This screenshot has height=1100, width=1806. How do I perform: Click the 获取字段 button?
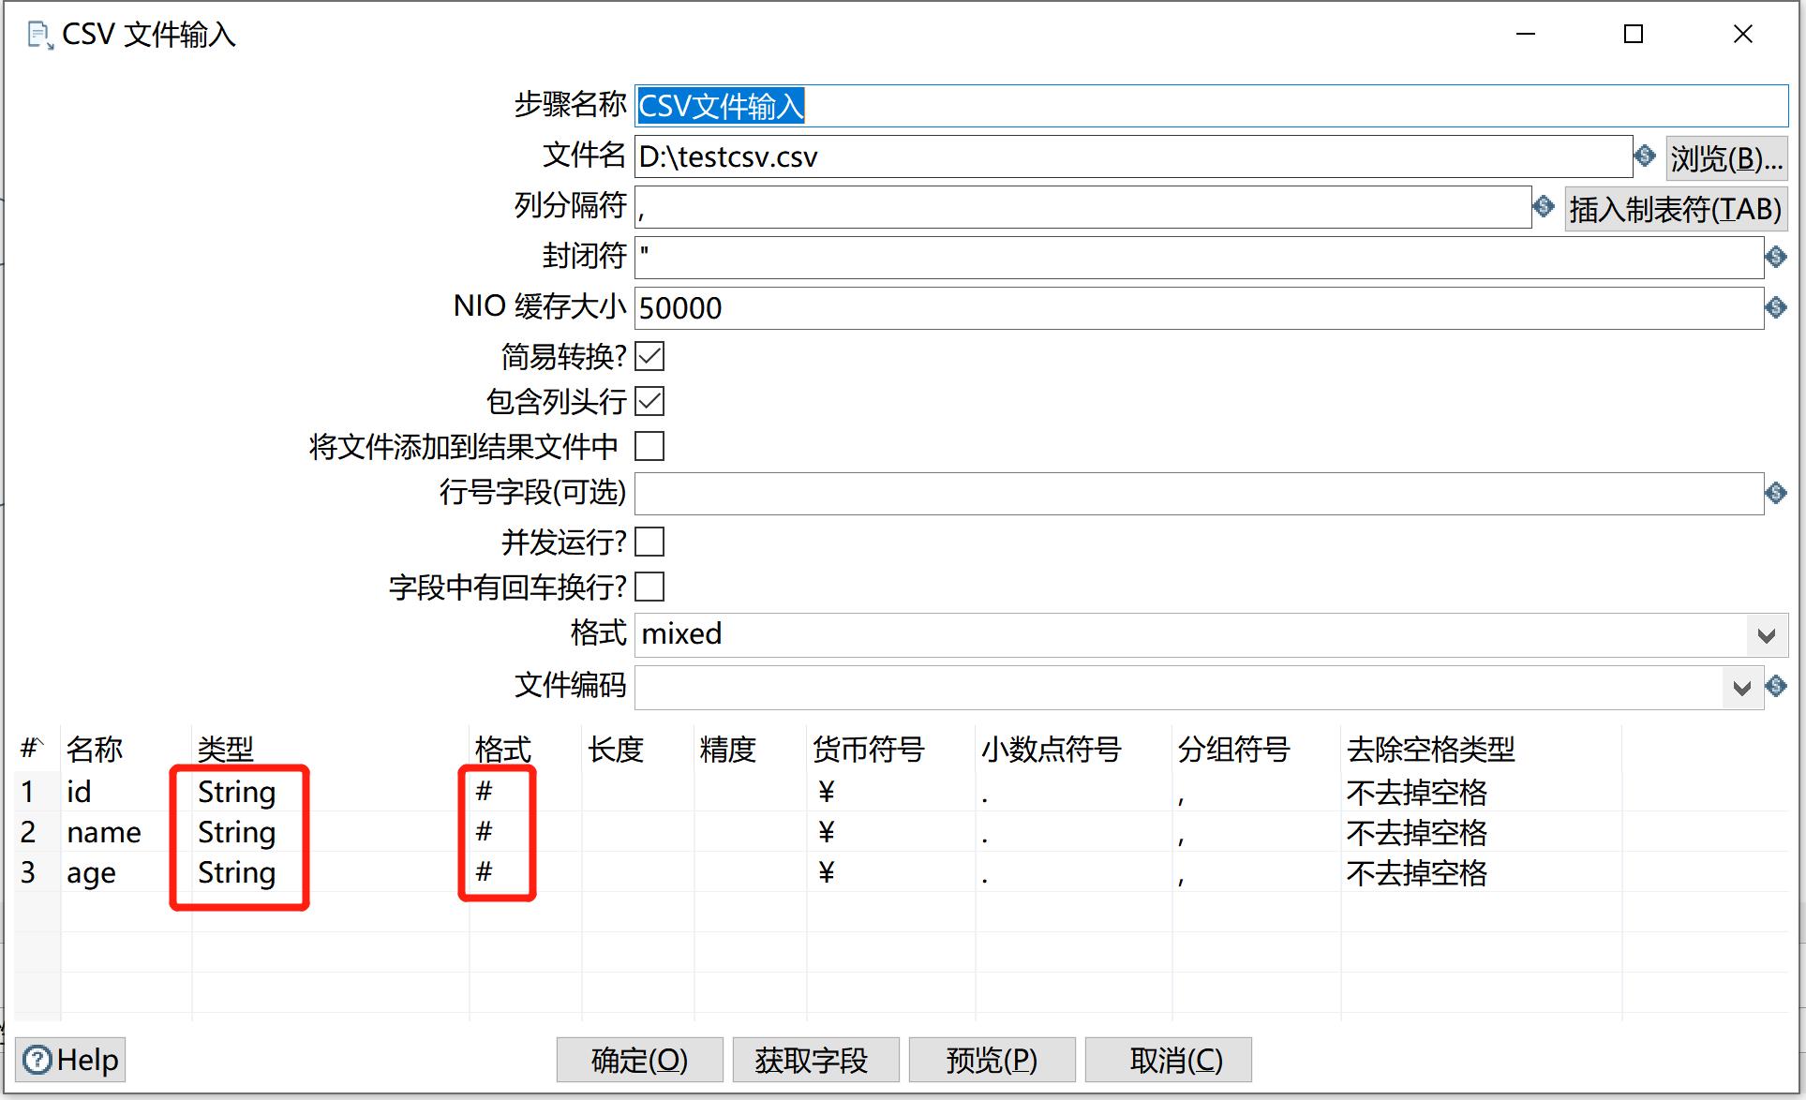[x=815, y=1060]
